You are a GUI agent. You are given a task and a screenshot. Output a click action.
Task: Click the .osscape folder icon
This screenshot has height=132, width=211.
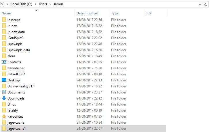[4, 20]
